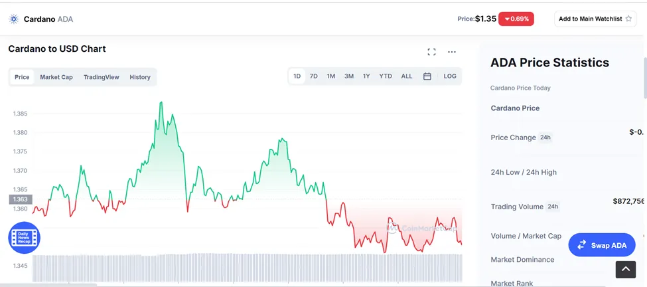Click the 24h Low / 24h High label
The width and height of the screenshot is (647, 287).
(x=524, y=172)
